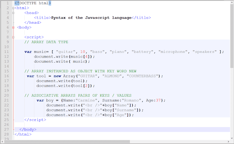
Task: Collapse the script block fold marker on line 8
Action: tap(13, 37)
